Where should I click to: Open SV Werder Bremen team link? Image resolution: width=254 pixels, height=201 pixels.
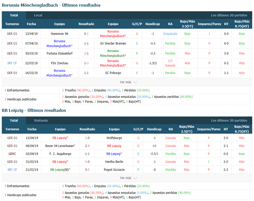pyautogui.click(x=113, y=44)
